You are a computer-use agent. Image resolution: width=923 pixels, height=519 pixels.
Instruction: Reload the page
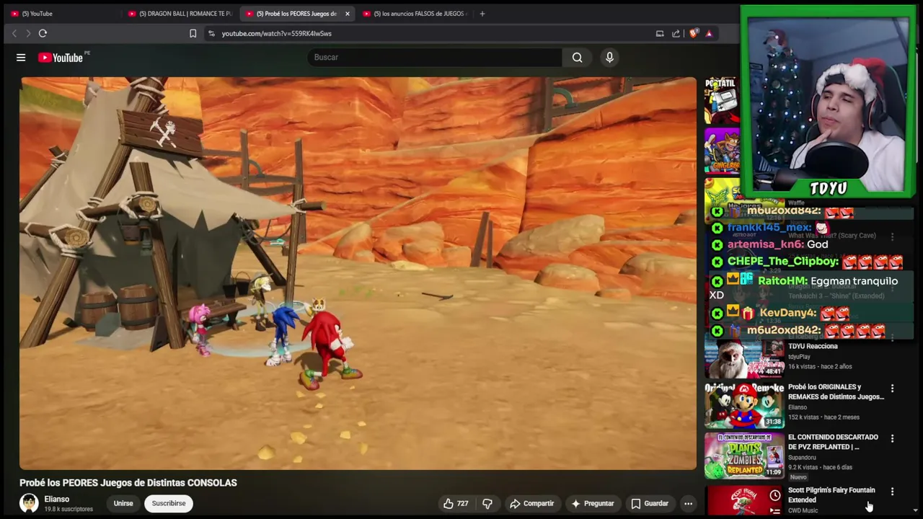point(43,33)
